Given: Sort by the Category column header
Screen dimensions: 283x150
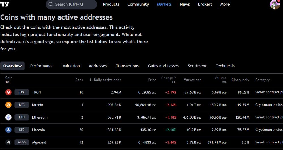Looking at the screenshot, I should (262, 80).
